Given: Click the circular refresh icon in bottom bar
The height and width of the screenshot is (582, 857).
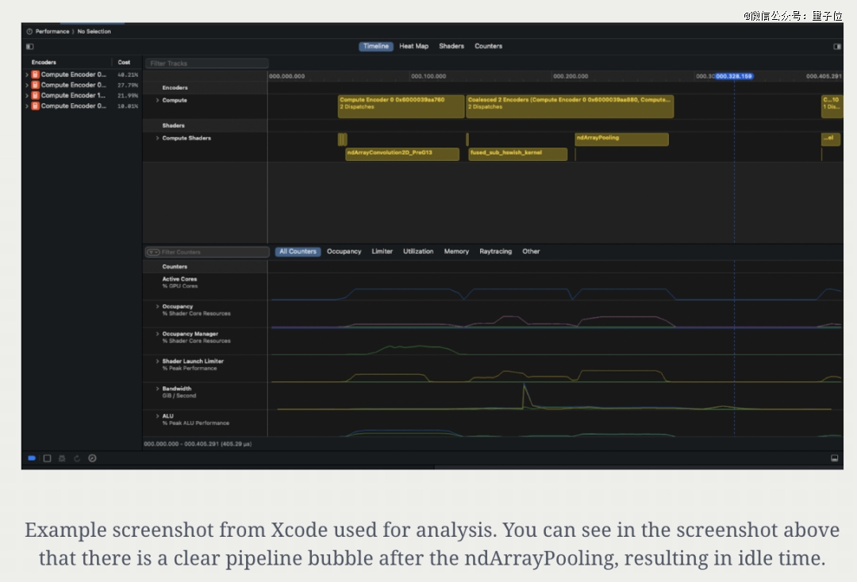Looking at the screenshot, I should (77, 458).
